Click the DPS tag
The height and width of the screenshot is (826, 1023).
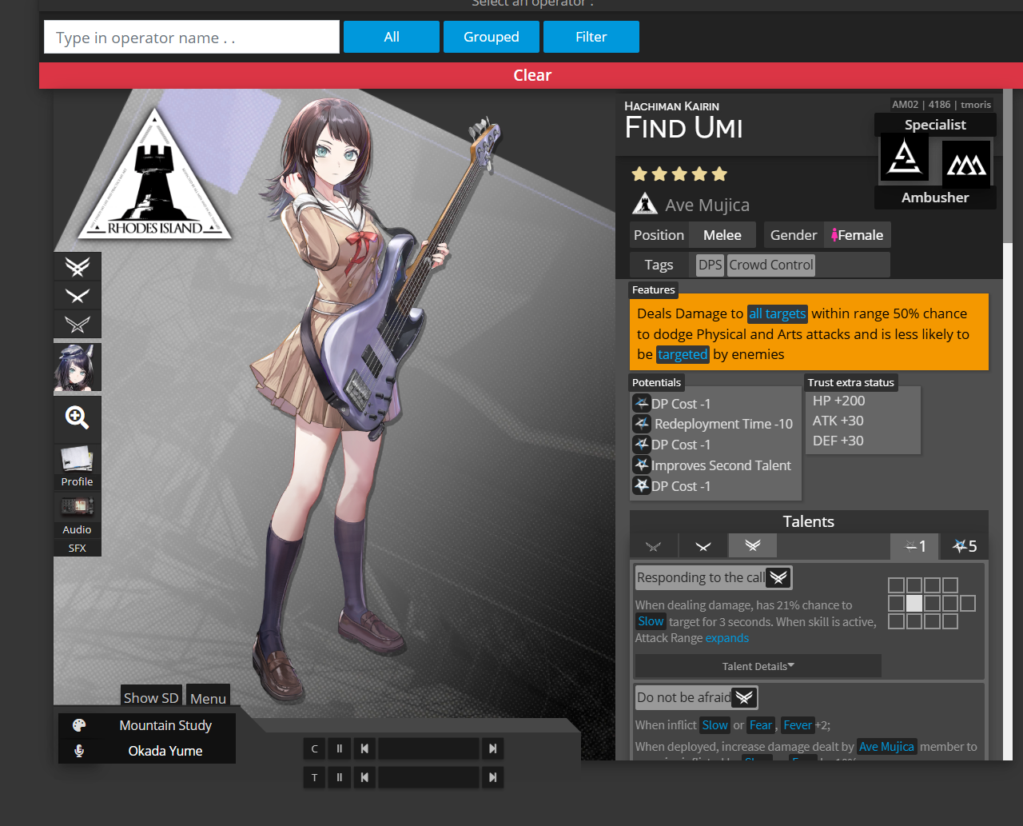[710, 265]
